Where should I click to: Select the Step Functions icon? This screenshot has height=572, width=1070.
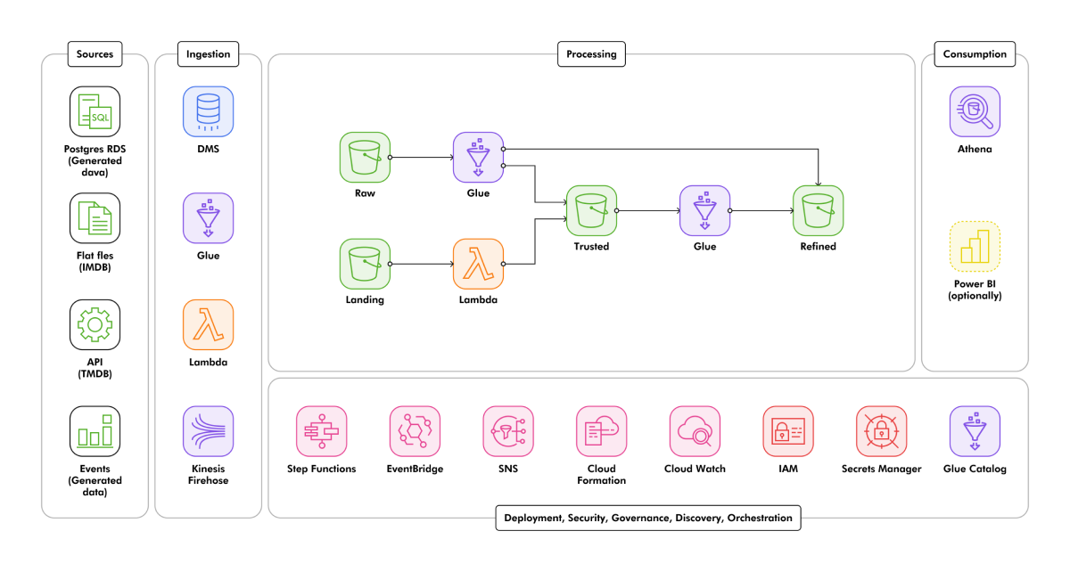[x=321, y=431]
